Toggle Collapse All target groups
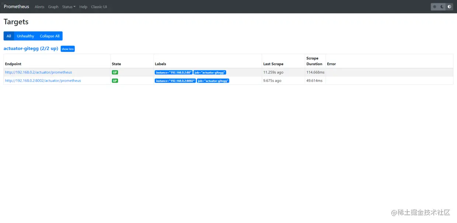The width and height of the screenshot is (457, 223). pyautogui.click(x=50, y=36)
